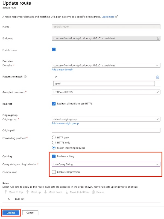Toggle Redirect all traffic to use HTTPS
The width and height of the screenshot is (164, 219).
54,104
